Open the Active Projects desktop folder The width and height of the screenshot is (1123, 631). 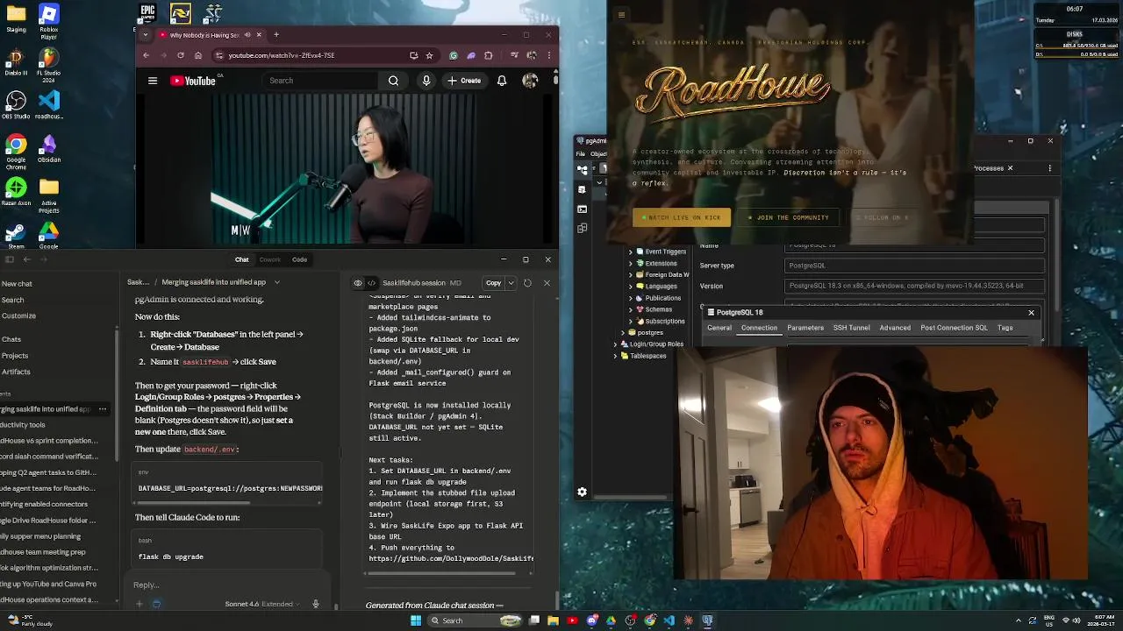tap(48, 197)
